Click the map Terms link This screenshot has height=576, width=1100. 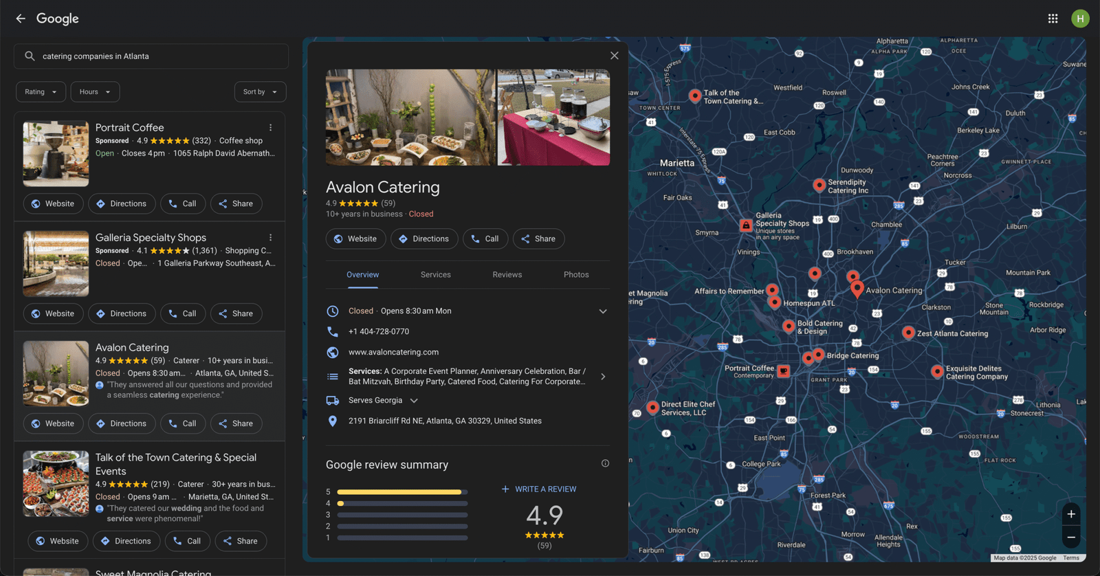pyautogui.click(x=1071, y=558)
